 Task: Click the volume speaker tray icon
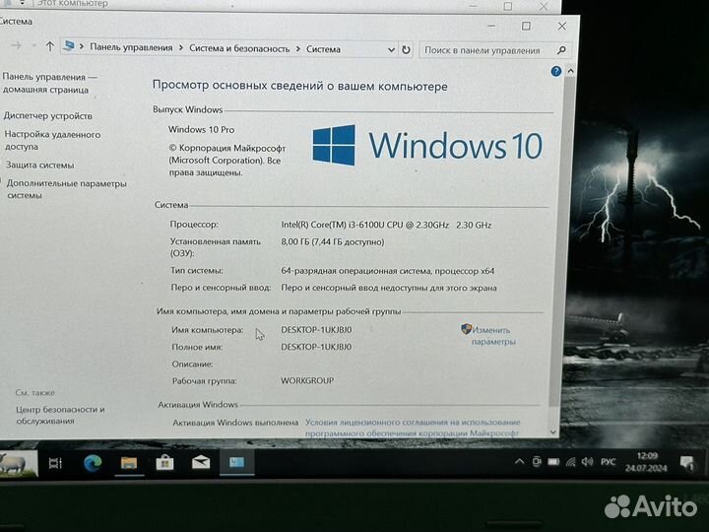[587, 461]
